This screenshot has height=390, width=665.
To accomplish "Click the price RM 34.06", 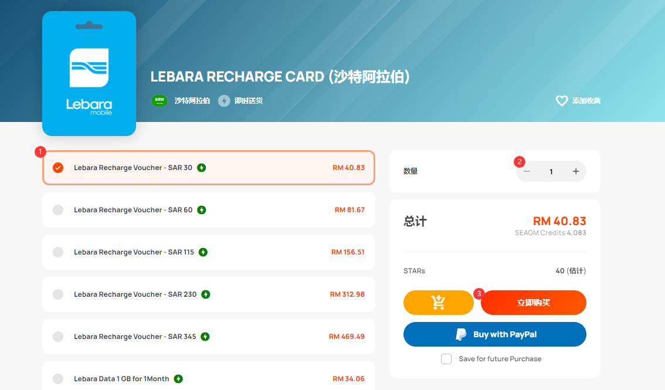I will click(x=348, y=378).
